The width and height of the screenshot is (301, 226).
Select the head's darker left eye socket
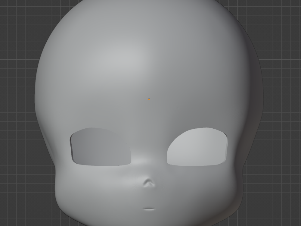[101, 147]
